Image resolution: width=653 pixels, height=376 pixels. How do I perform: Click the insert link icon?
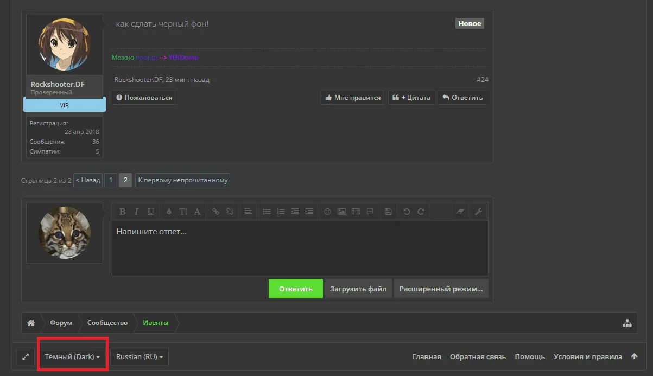pyautogui.click(x=215, y=212)
